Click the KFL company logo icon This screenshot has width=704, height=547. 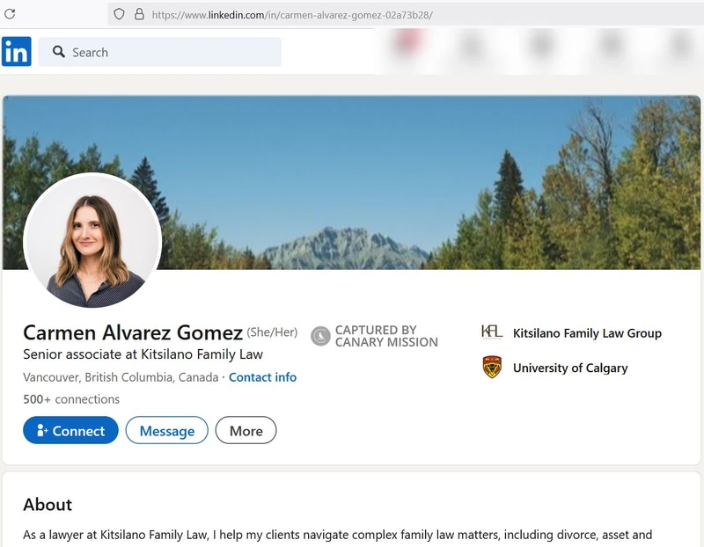[x=492, y=332]
